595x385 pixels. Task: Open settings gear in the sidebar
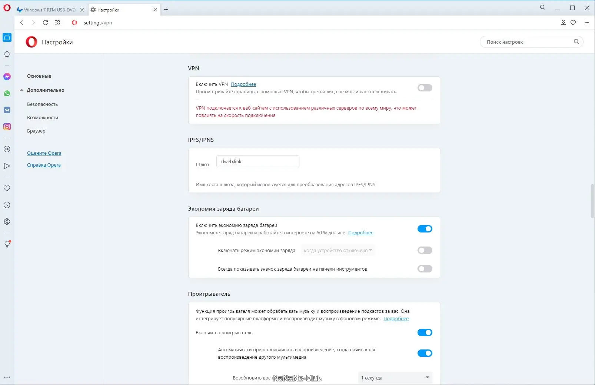tap(7, 222)
